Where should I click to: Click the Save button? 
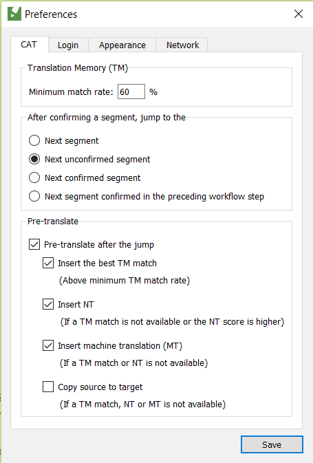pyautogui.click(x=272, y=444)
